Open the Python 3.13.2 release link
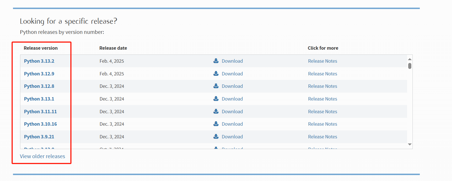Viewport: 452px width, 181px height. 39,61
